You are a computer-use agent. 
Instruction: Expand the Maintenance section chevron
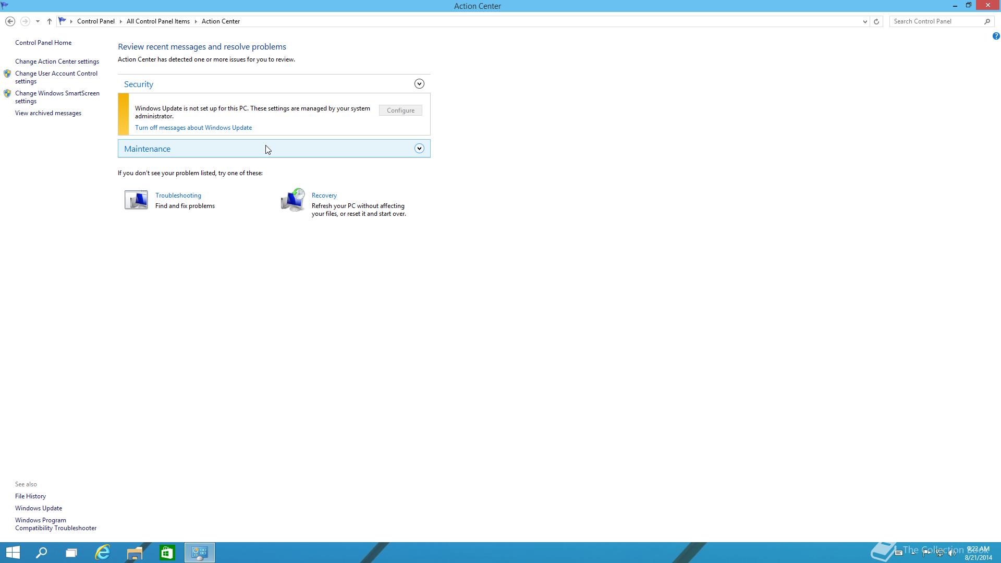[x=419, y=149]
